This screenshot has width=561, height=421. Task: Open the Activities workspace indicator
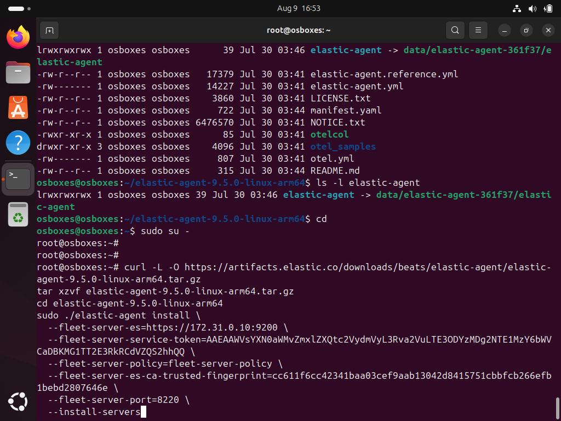(x=19, y=9)
